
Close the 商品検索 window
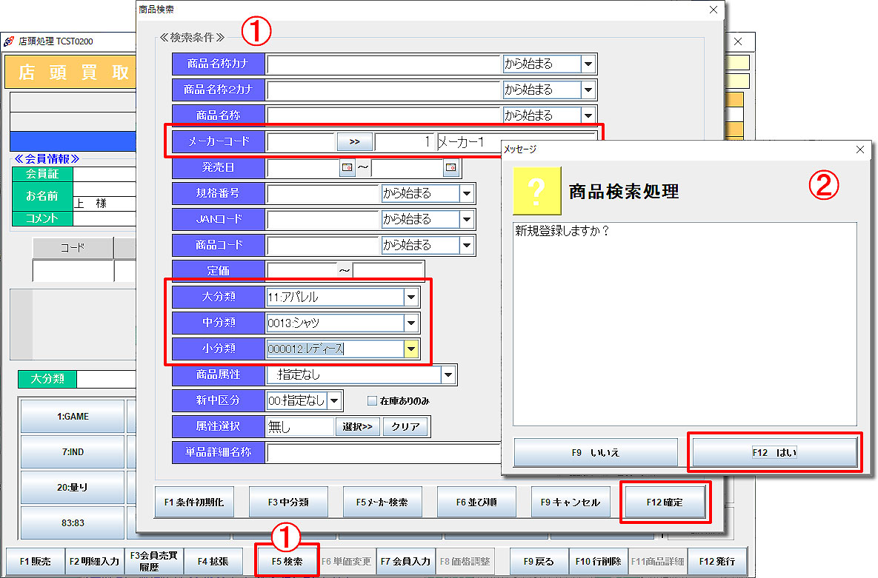714,10
